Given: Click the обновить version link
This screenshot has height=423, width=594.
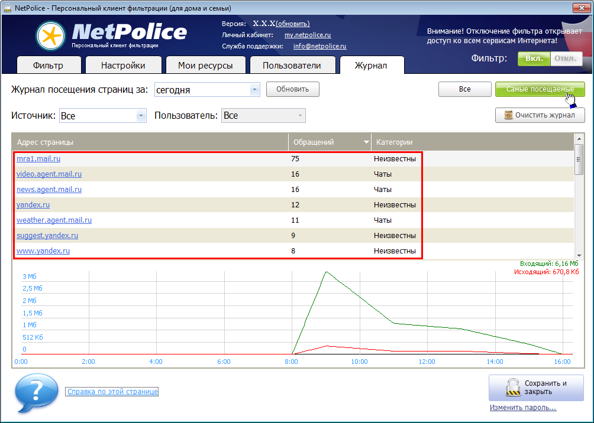Looking at the screenshot, I should point(293,24).
